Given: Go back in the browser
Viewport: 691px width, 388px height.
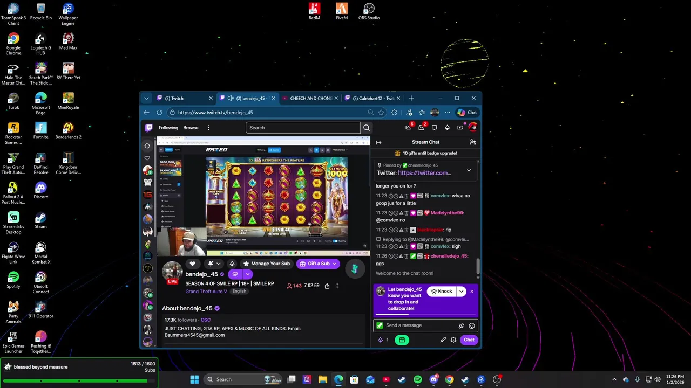Looking at the screenshot, I should 146,113.
